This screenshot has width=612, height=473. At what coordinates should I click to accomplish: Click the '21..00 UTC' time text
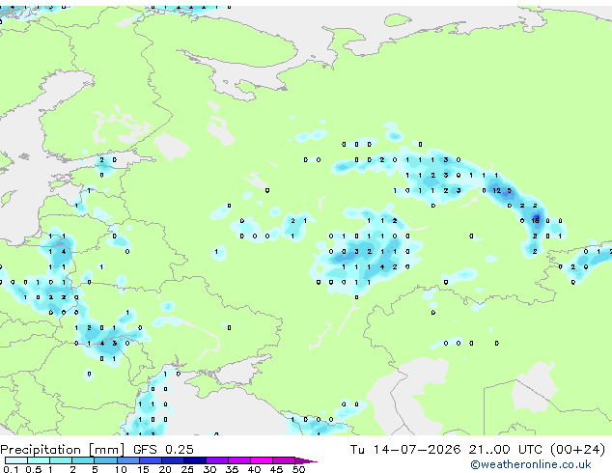click(506, 450)
